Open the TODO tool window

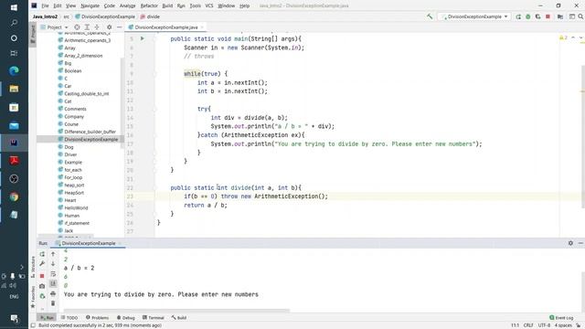pyautogui.click(x=69, y=318)
